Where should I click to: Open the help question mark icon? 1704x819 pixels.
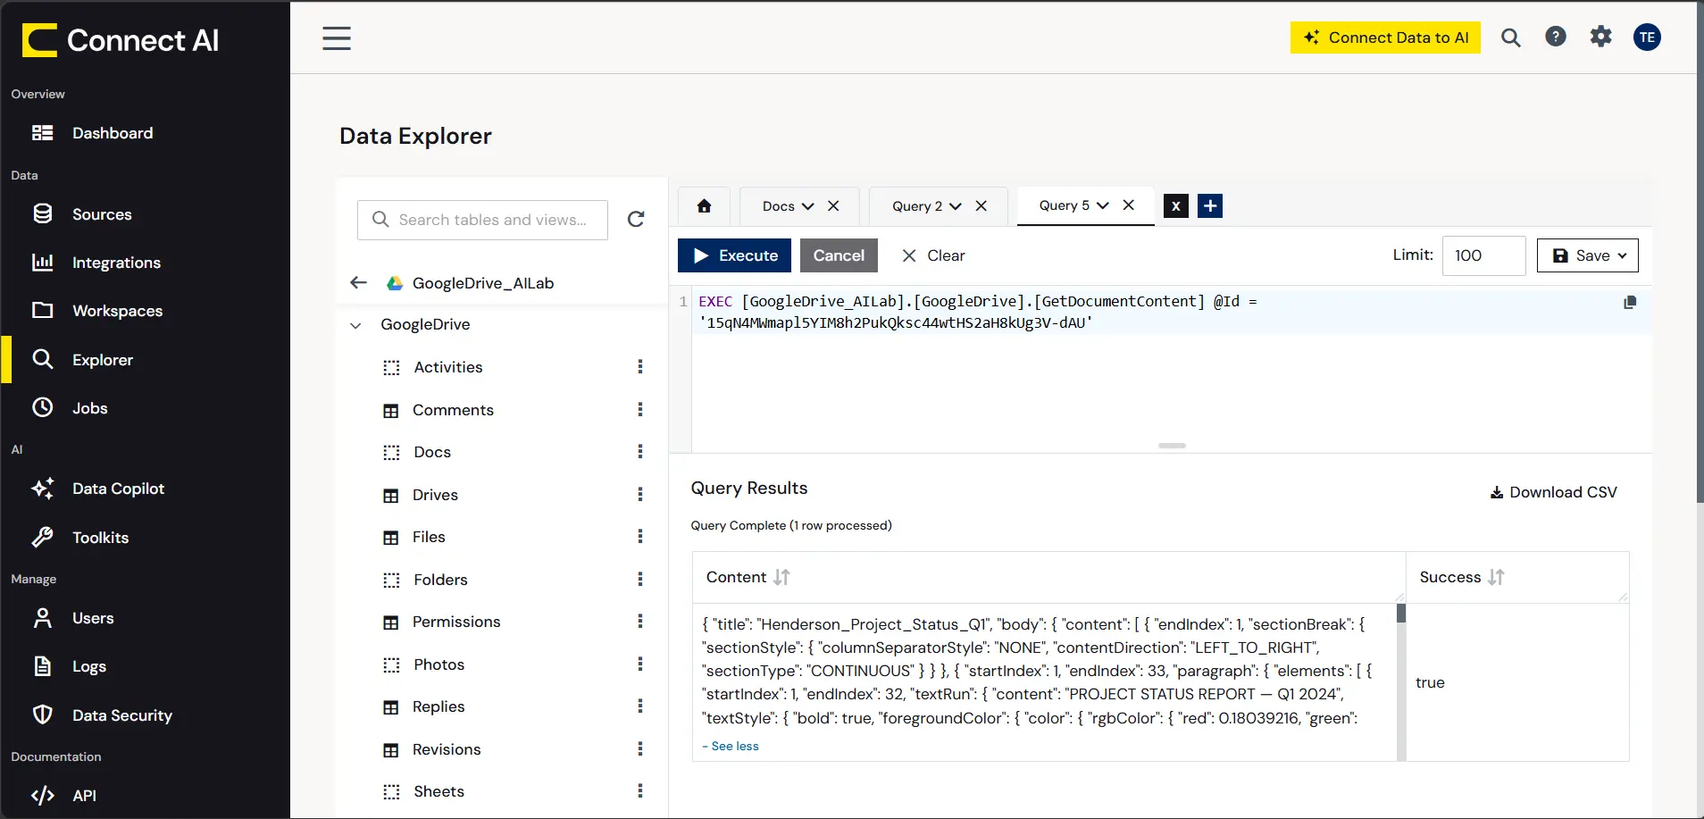(1556, 37)
